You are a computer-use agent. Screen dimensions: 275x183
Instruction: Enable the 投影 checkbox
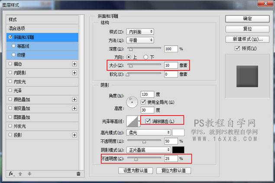[10, 135]
